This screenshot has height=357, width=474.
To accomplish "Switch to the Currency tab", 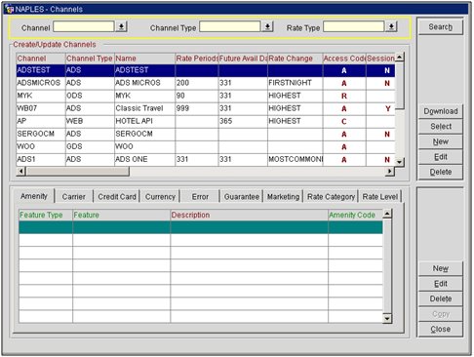I will (160, 197).
